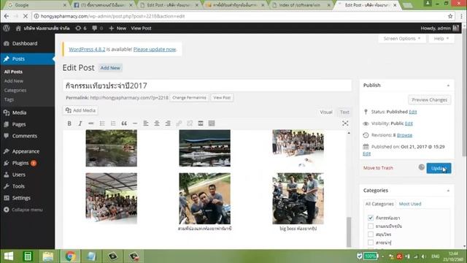Screen dimensions: 467x263
Task: Click the Update button
Action: click(439, 168)
